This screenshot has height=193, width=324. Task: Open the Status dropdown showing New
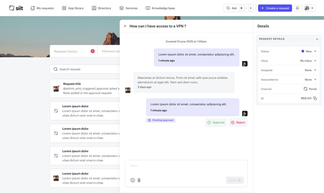pos(309,51)
